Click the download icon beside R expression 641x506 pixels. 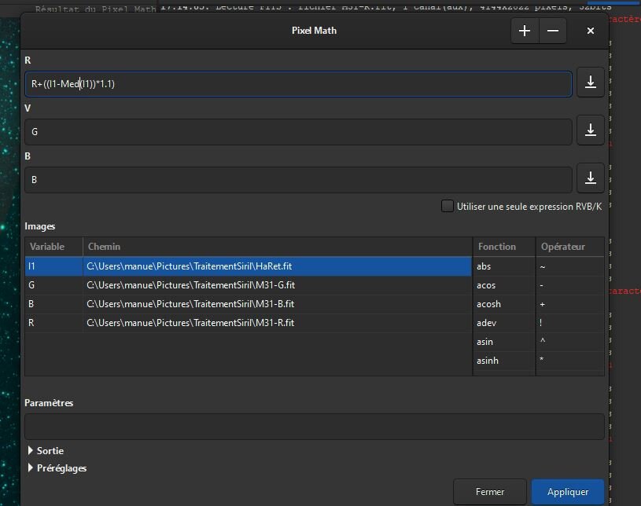coord(590,82)
